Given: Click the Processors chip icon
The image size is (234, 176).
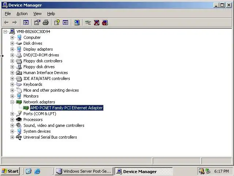Looking at the screenshot, I should tap(19, 120).
